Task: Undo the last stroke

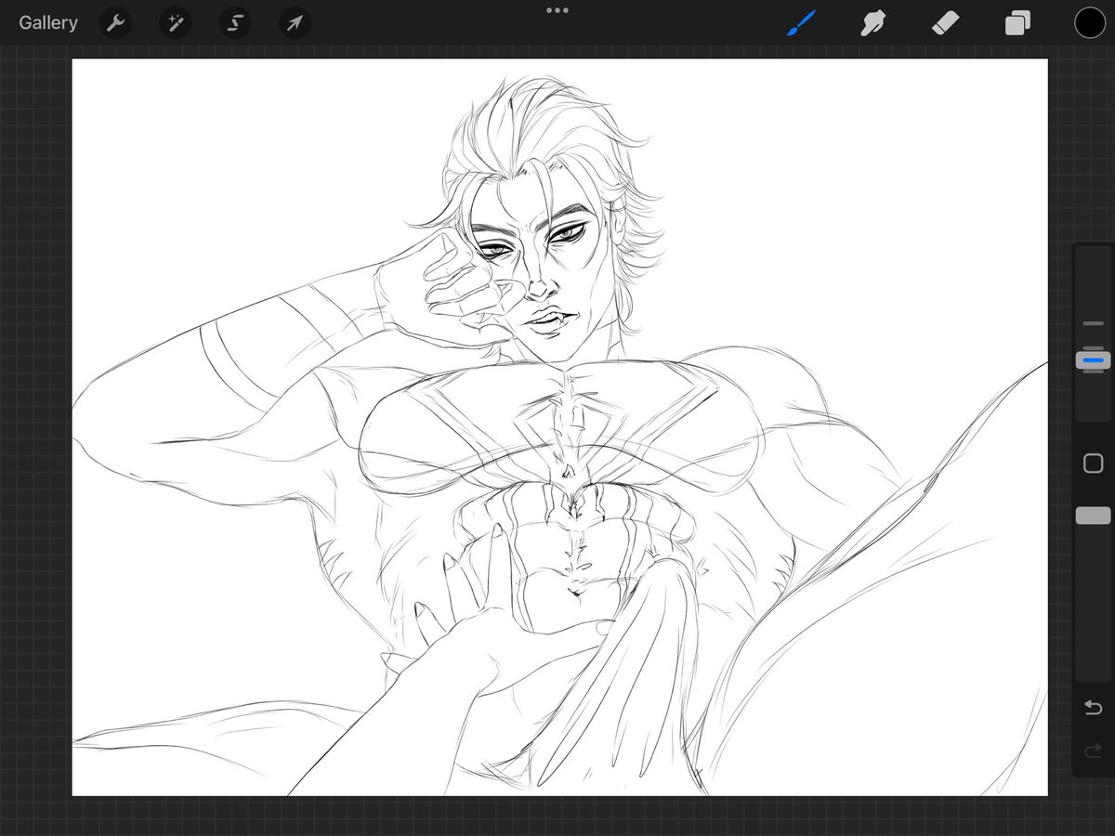Action: point(1093,709)
